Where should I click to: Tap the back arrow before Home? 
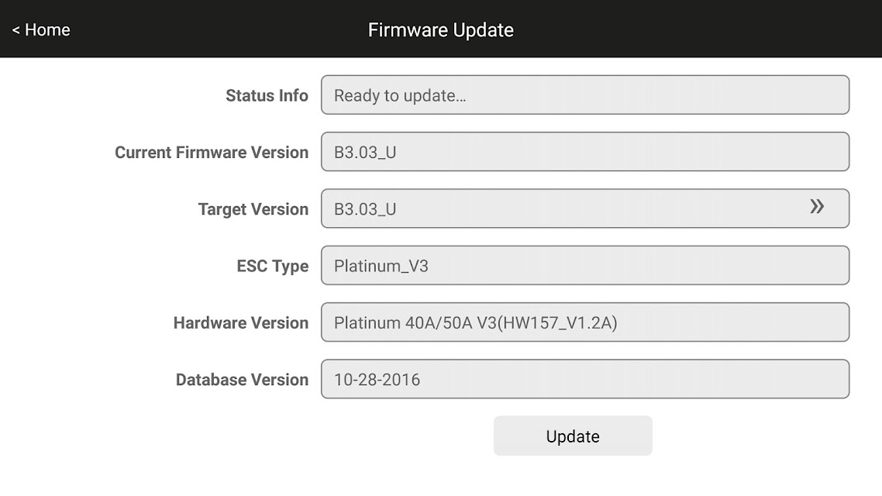click(16, 30)
